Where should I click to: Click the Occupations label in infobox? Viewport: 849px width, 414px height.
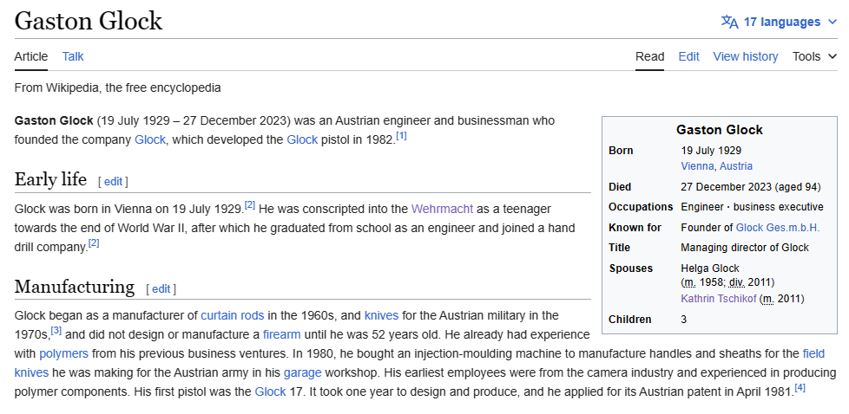click(x=641, y=207)
